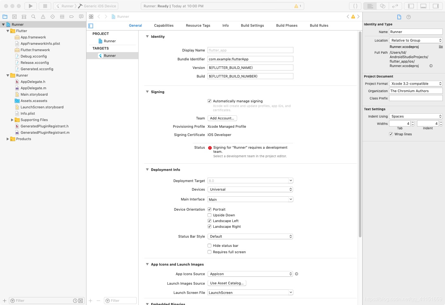
Task: Expand the Products folder
Action: click(8, 139)
